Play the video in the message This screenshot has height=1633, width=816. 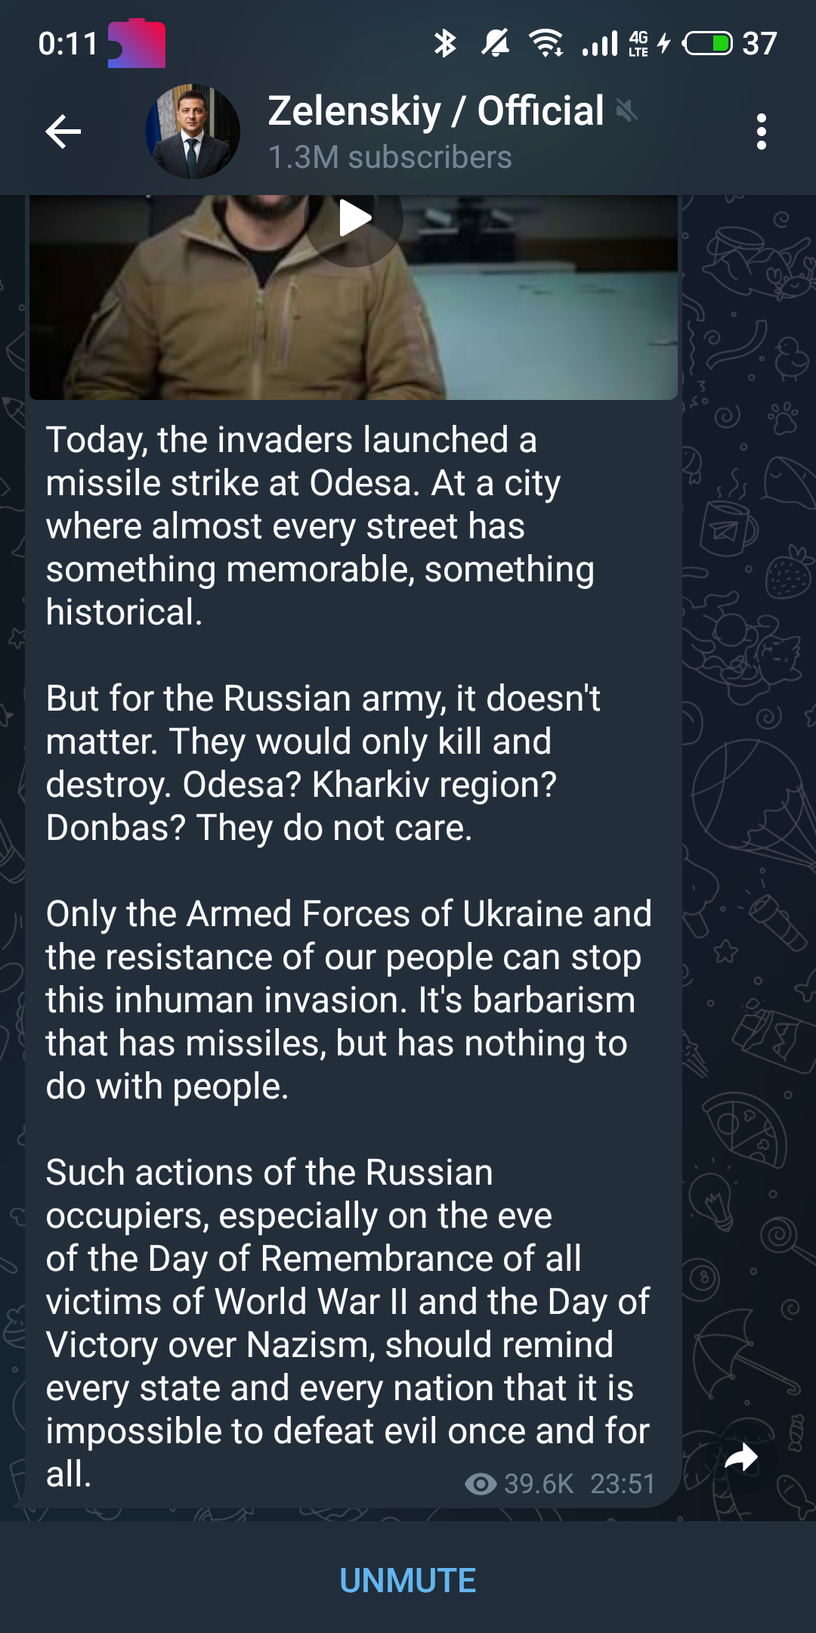pos(354,219)
